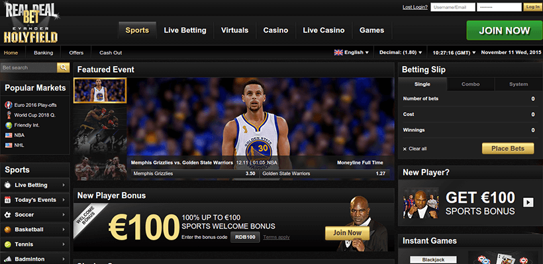Click the World Cup 2018 Q. trophy icon
The width and height of the screenshot is (543, 264).
pyautogui.click(x=9, y=115)
